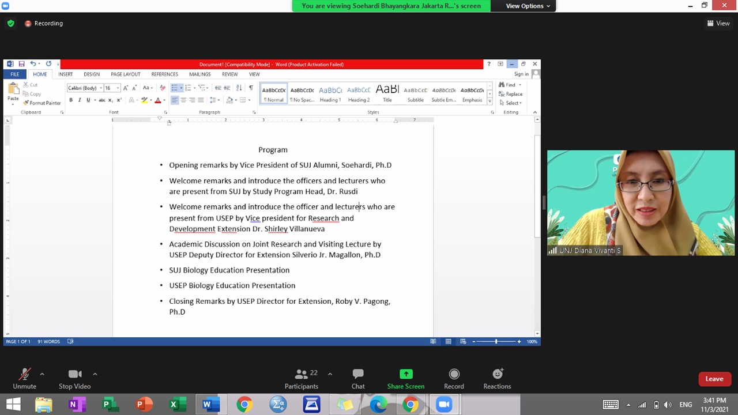Open the FILE tab in Word
738x415 pixels.
(14, 74)
